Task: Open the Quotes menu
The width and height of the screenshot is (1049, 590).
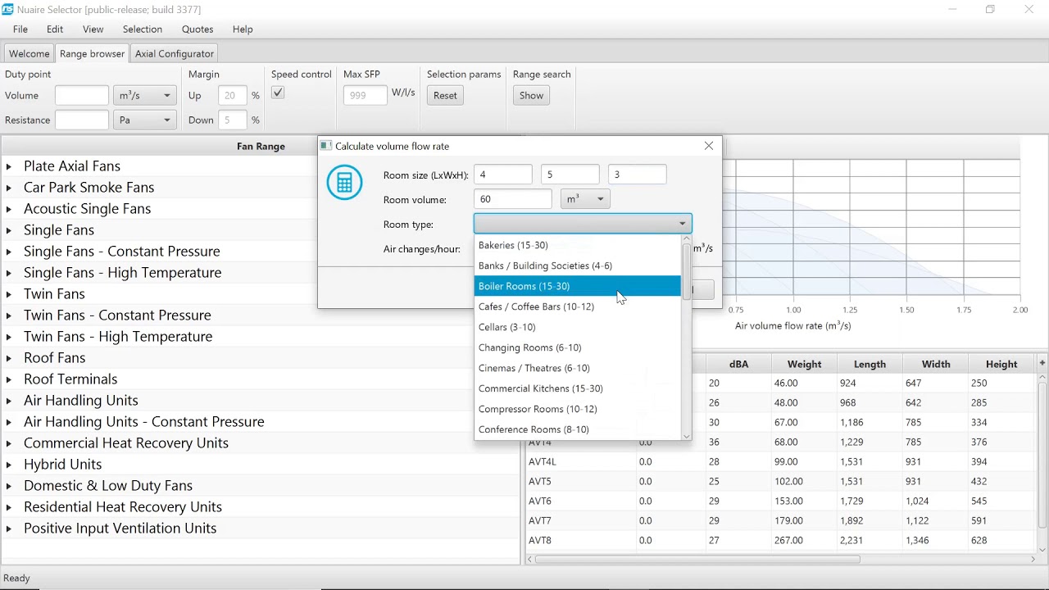Action: tap(198, 29)
